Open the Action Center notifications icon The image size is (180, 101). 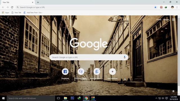point(166,98)
